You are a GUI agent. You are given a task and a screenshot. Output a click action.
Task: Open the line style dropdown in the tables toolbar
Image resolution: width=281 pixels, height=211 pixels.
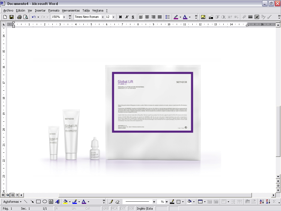154,202
